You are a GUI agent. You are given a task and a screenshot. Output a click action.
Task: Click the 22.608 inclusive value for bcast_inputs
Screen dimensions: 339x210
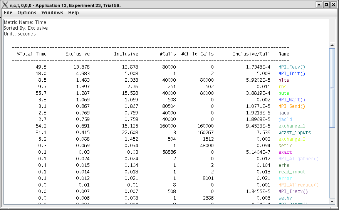pos(130,133)
